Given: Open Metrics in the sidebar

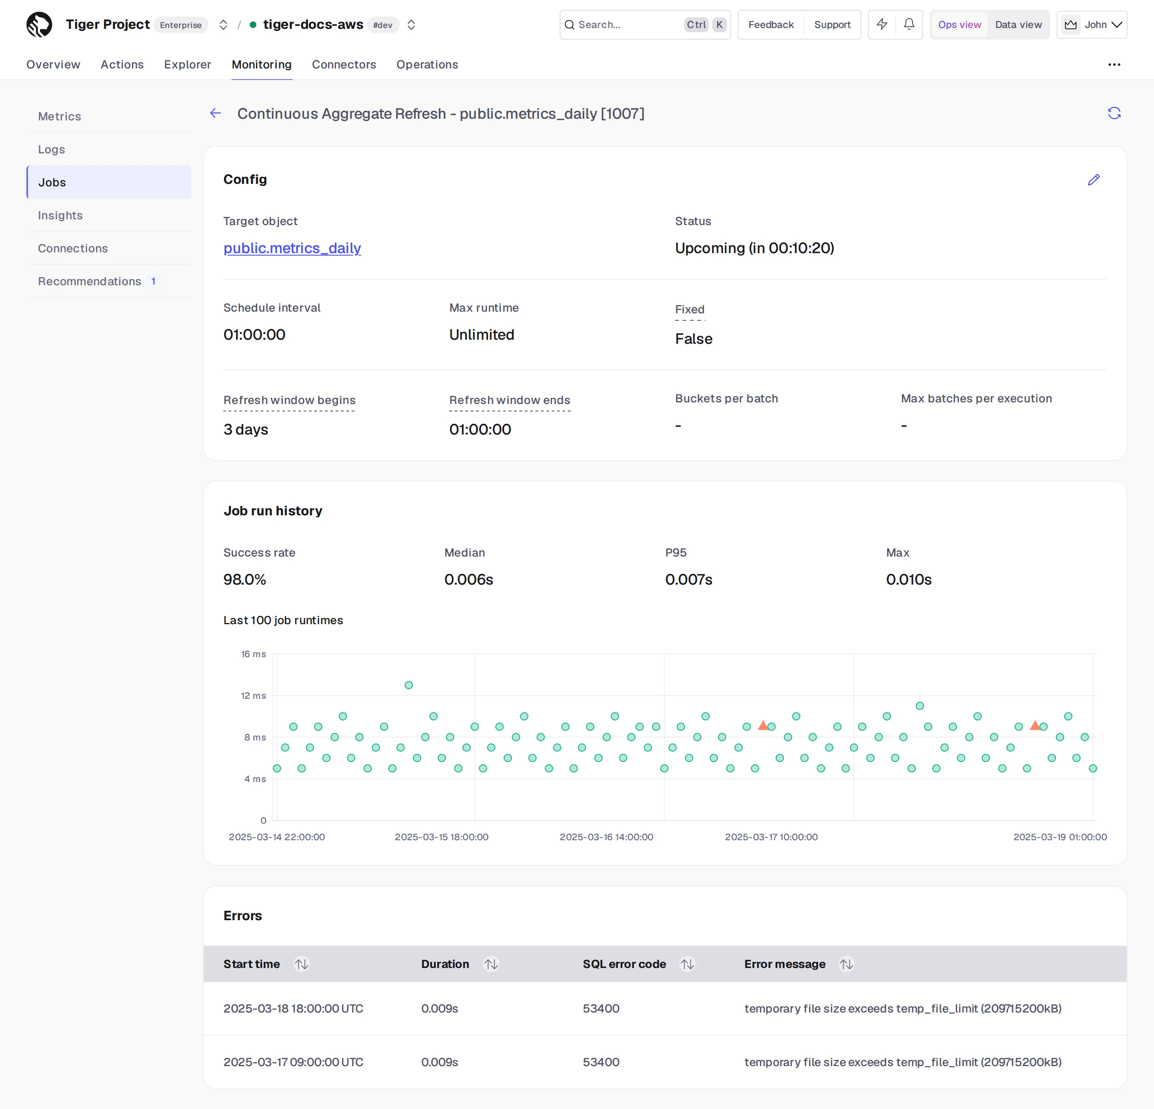Looking at the screenshot, I should (x=109, y=116).
